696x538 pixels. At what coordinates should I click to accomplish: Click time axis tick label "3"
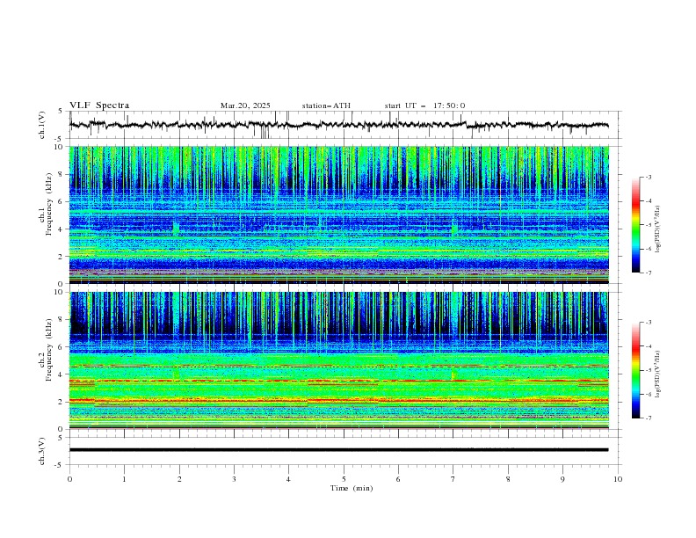tap(234, 479)
